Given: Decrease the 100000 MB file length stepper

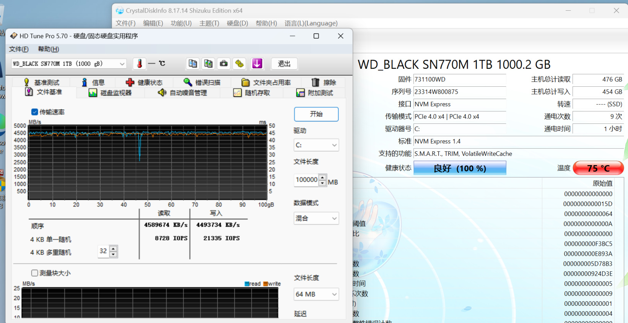Looking at the screenshot, I should click(322, 183).
